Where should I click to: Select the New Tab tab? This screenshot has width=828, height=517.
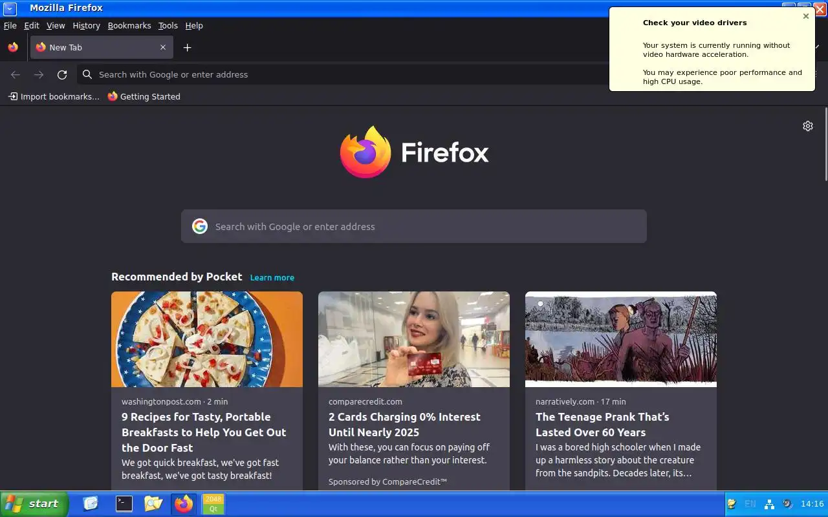coord(102,47)
